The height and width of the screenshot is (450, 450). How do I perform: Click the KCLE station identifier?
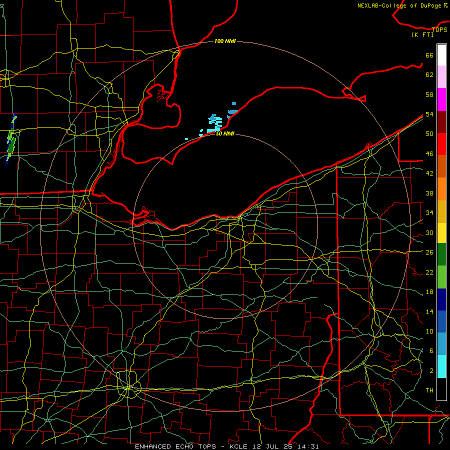(239, 446)
